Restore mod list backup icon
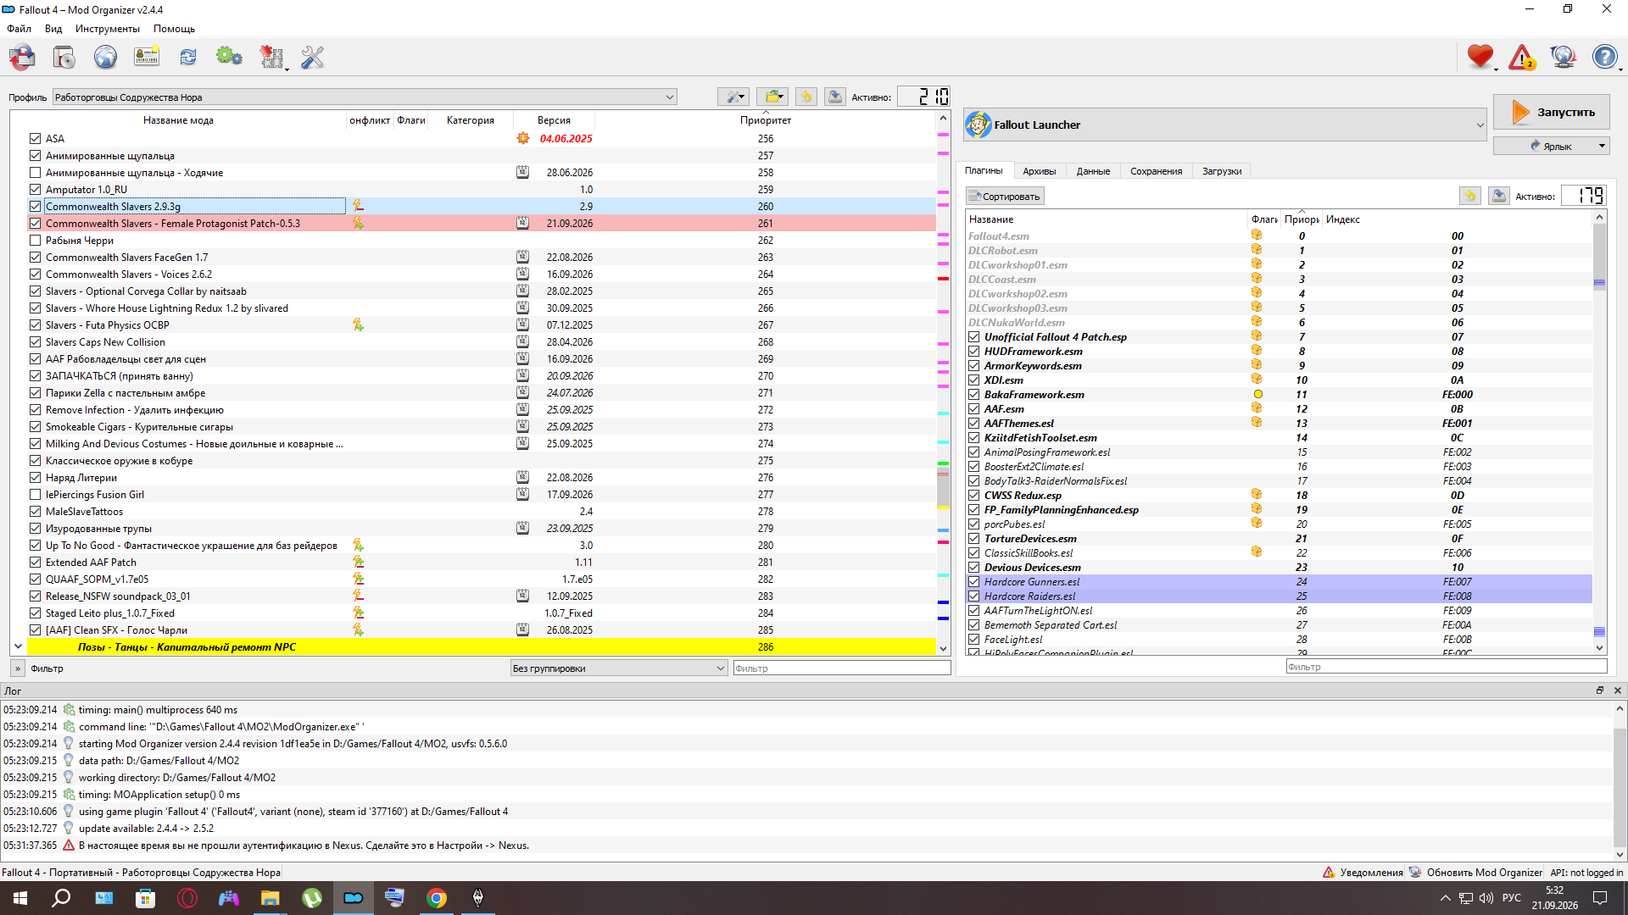Screen dimensions: 1628x915 806,97
